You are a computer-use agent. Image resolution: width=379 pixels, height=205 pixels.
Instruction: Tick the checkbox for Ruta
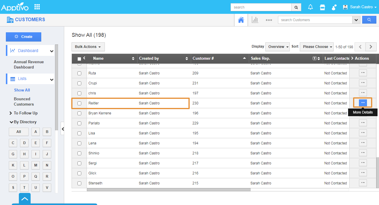[79, 73]
